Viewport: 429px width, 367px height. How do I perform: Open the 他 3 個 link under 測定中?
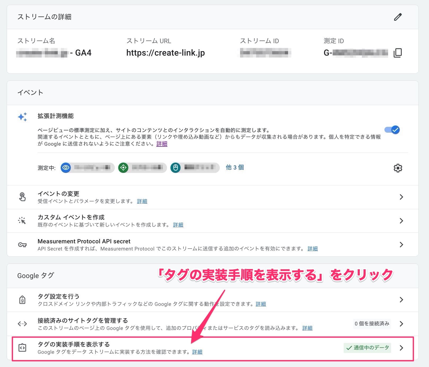(234, 167)
